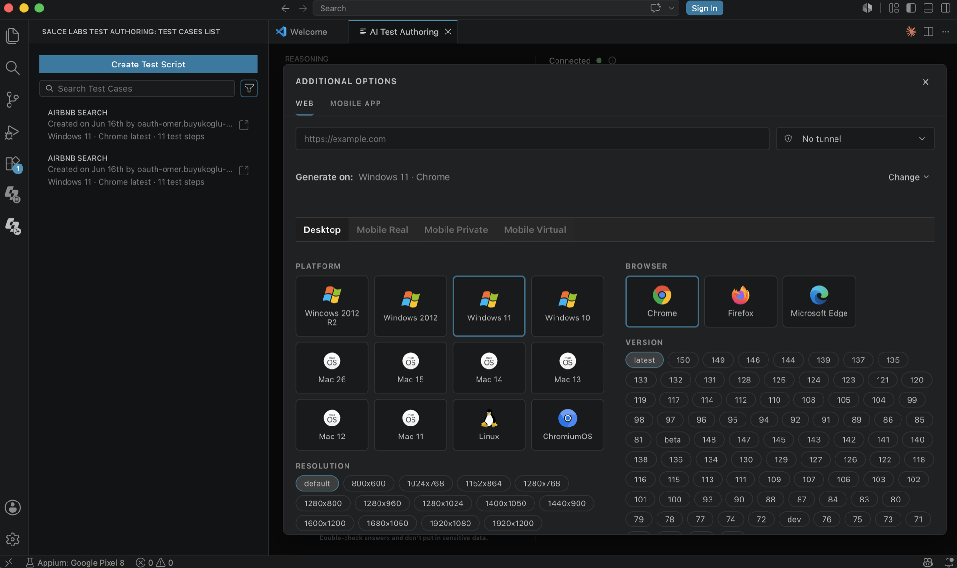Image resolution: width=957 pixels, height=568 pixels.
Task: Switch to the Welcome tab
Action: [309, 32]
